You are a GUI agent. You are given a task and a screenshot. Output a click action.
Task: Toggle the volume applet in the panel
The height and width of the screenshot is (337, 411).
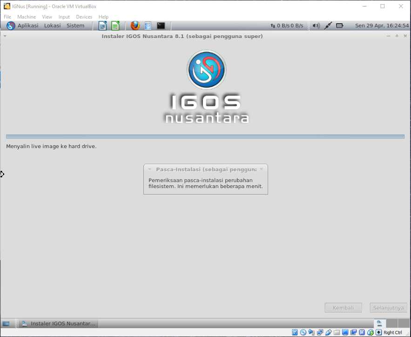[x=316, y=26]
